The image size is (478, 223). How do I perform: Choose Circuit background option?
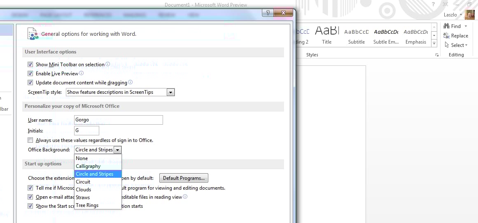pos(98,182)
